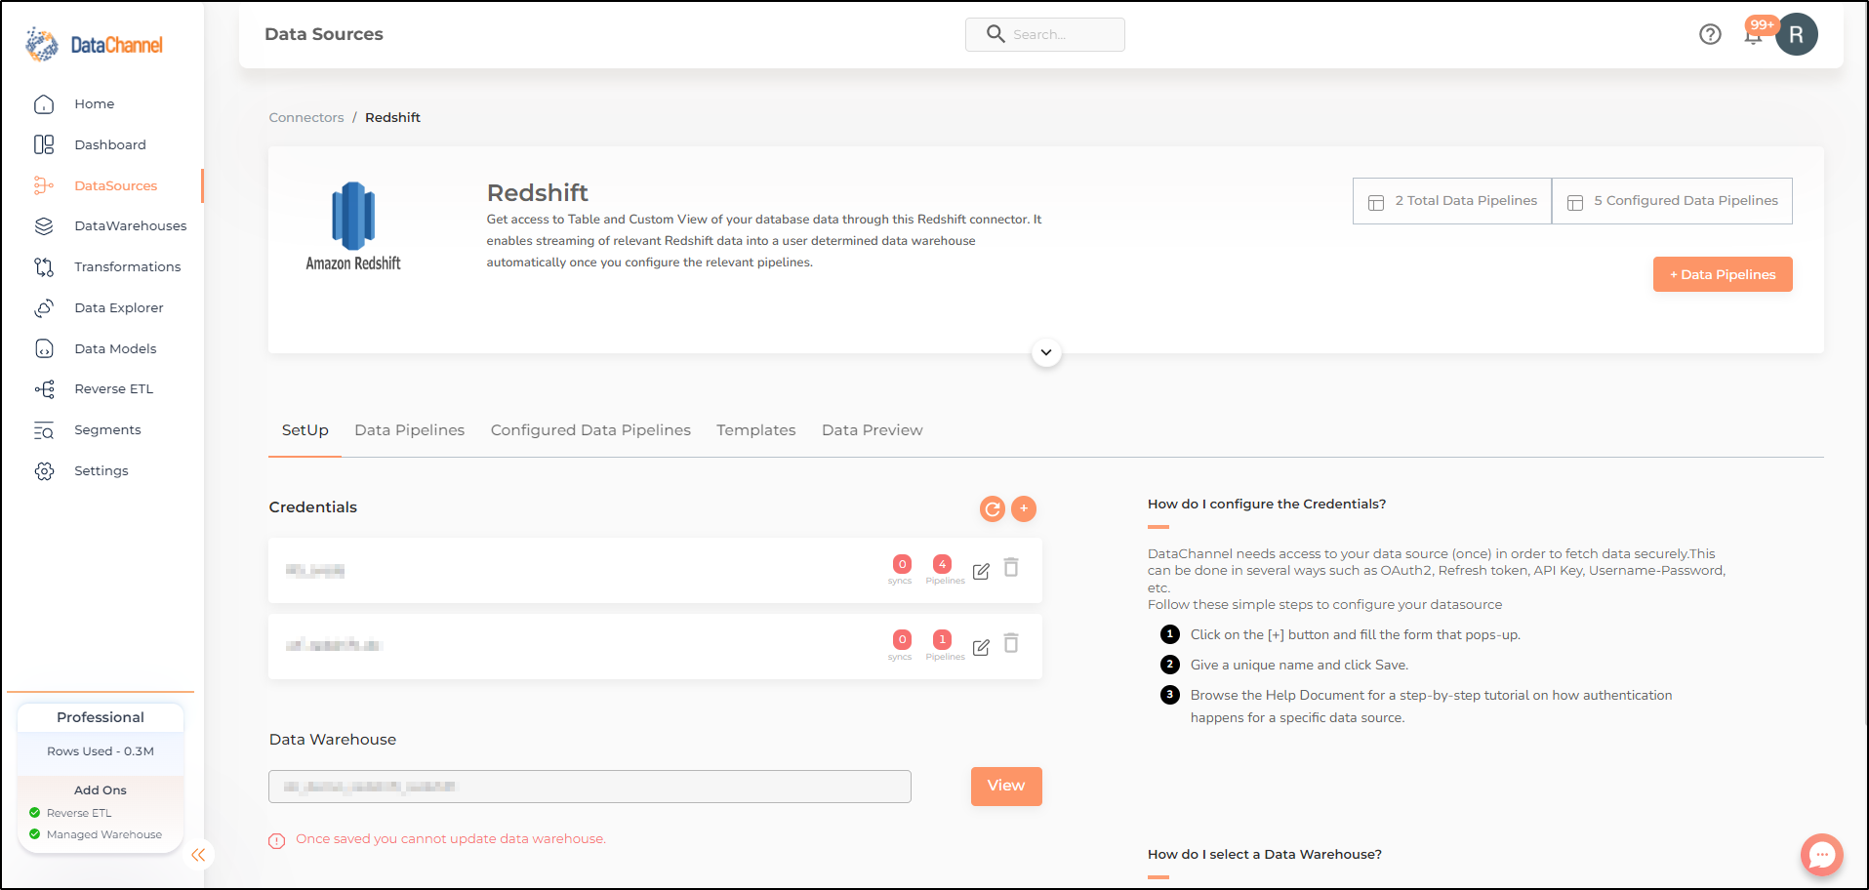
Task: Click the Search input field
Action: coord(1045,34)
